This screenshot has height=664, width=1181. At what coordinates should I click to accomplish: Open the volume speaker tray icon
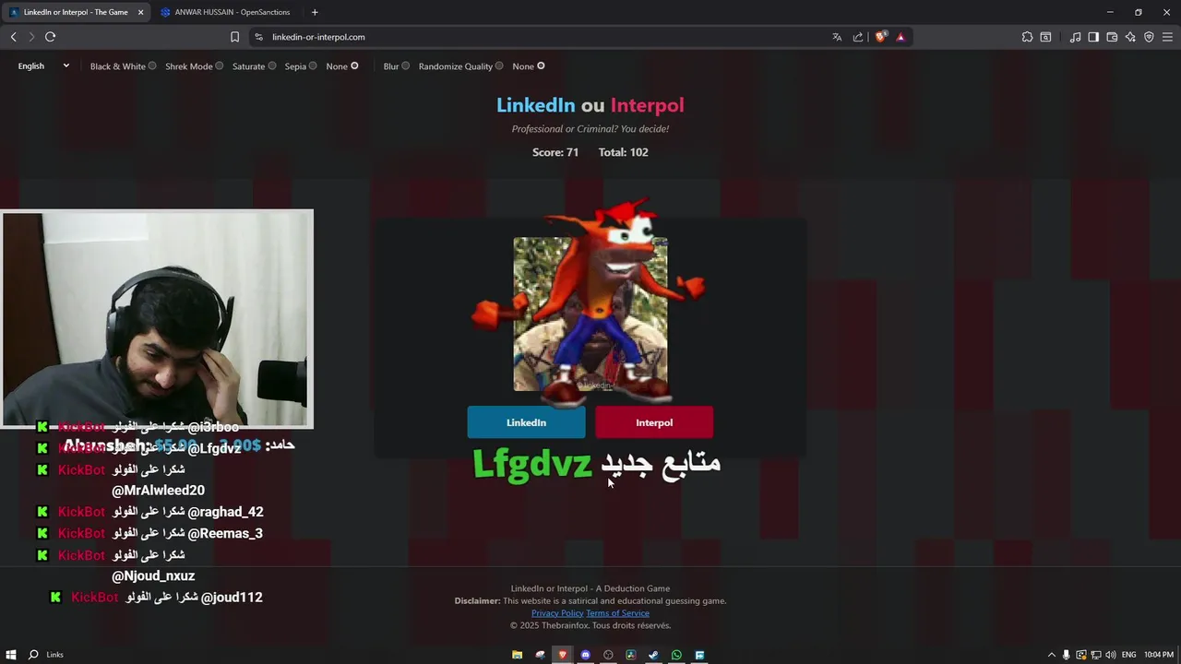pyautogui.click(x=1110, y=655)
